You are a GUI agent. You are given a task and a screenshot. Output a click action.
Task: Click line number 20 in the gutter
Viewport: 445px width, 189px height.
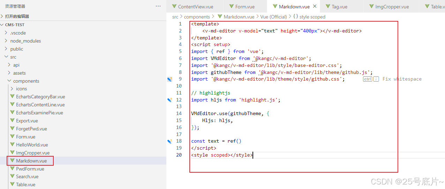pos(179,155)
